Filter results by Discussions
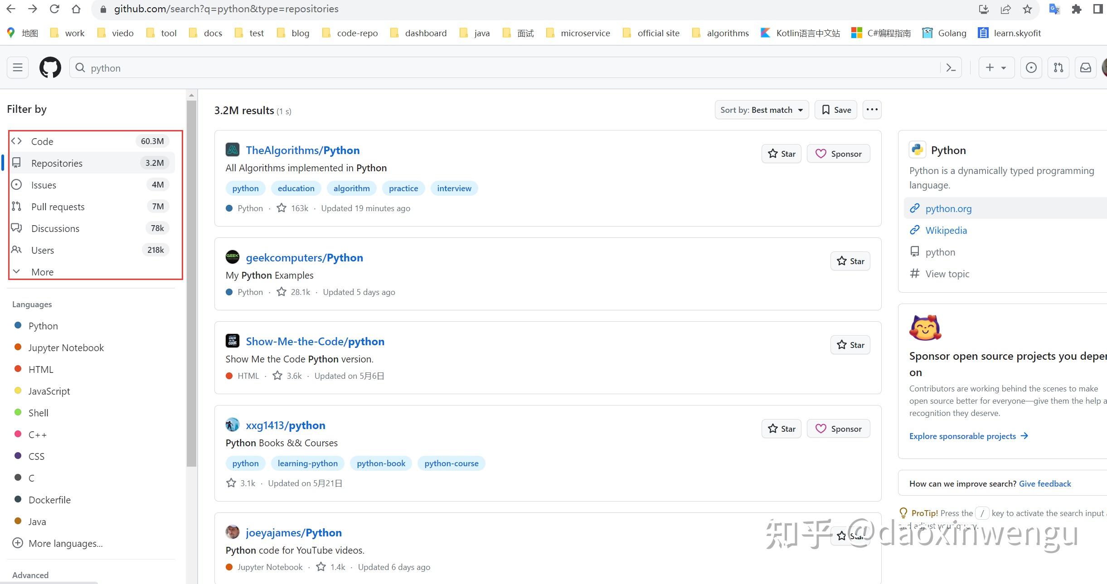Viewport: 1107px width, 584px height. click(92, 228)
